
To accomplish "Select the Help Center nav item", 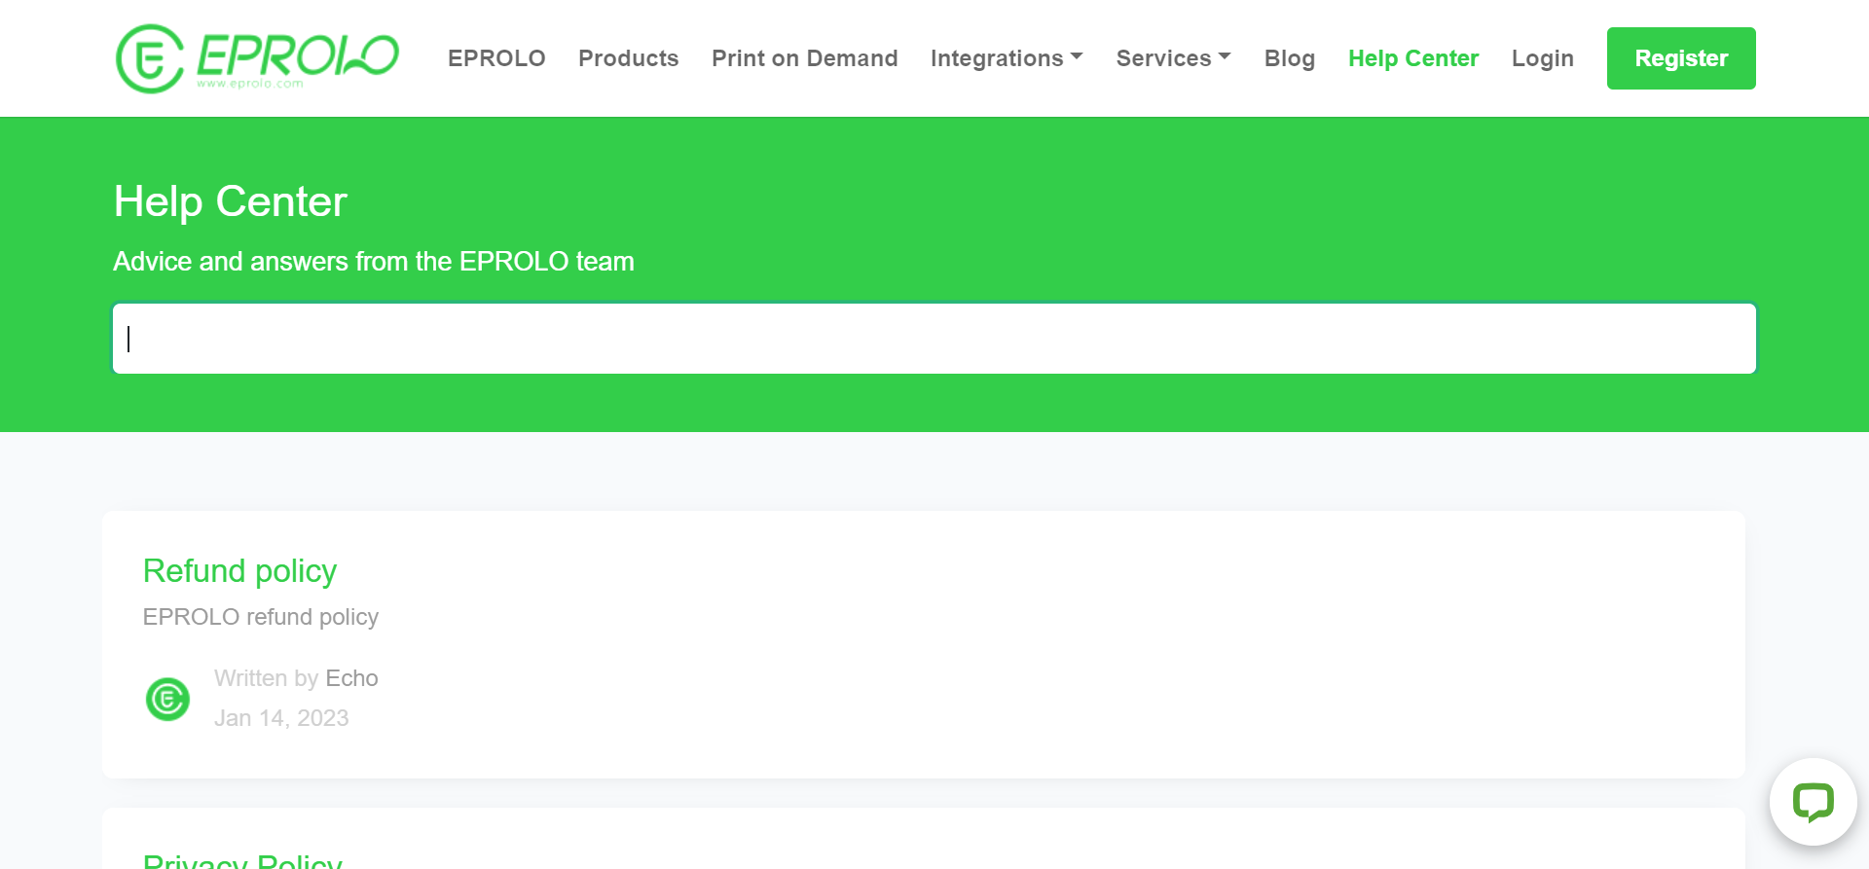I will [x=1412, y=58].
